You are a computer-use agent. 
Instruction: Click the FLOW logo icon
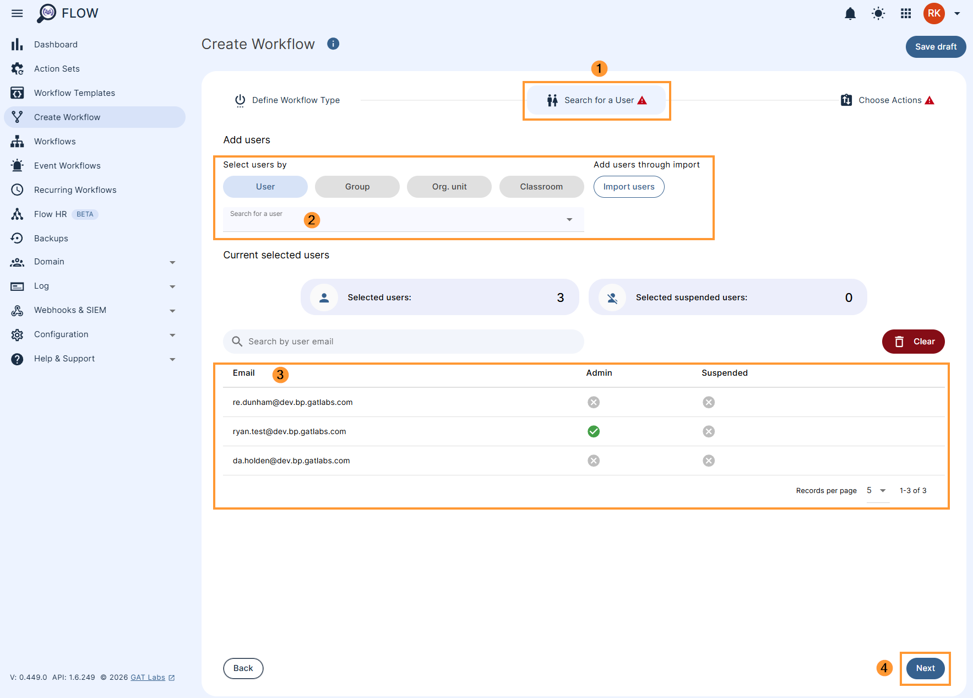pyautogui.click(x=47, y=13)
